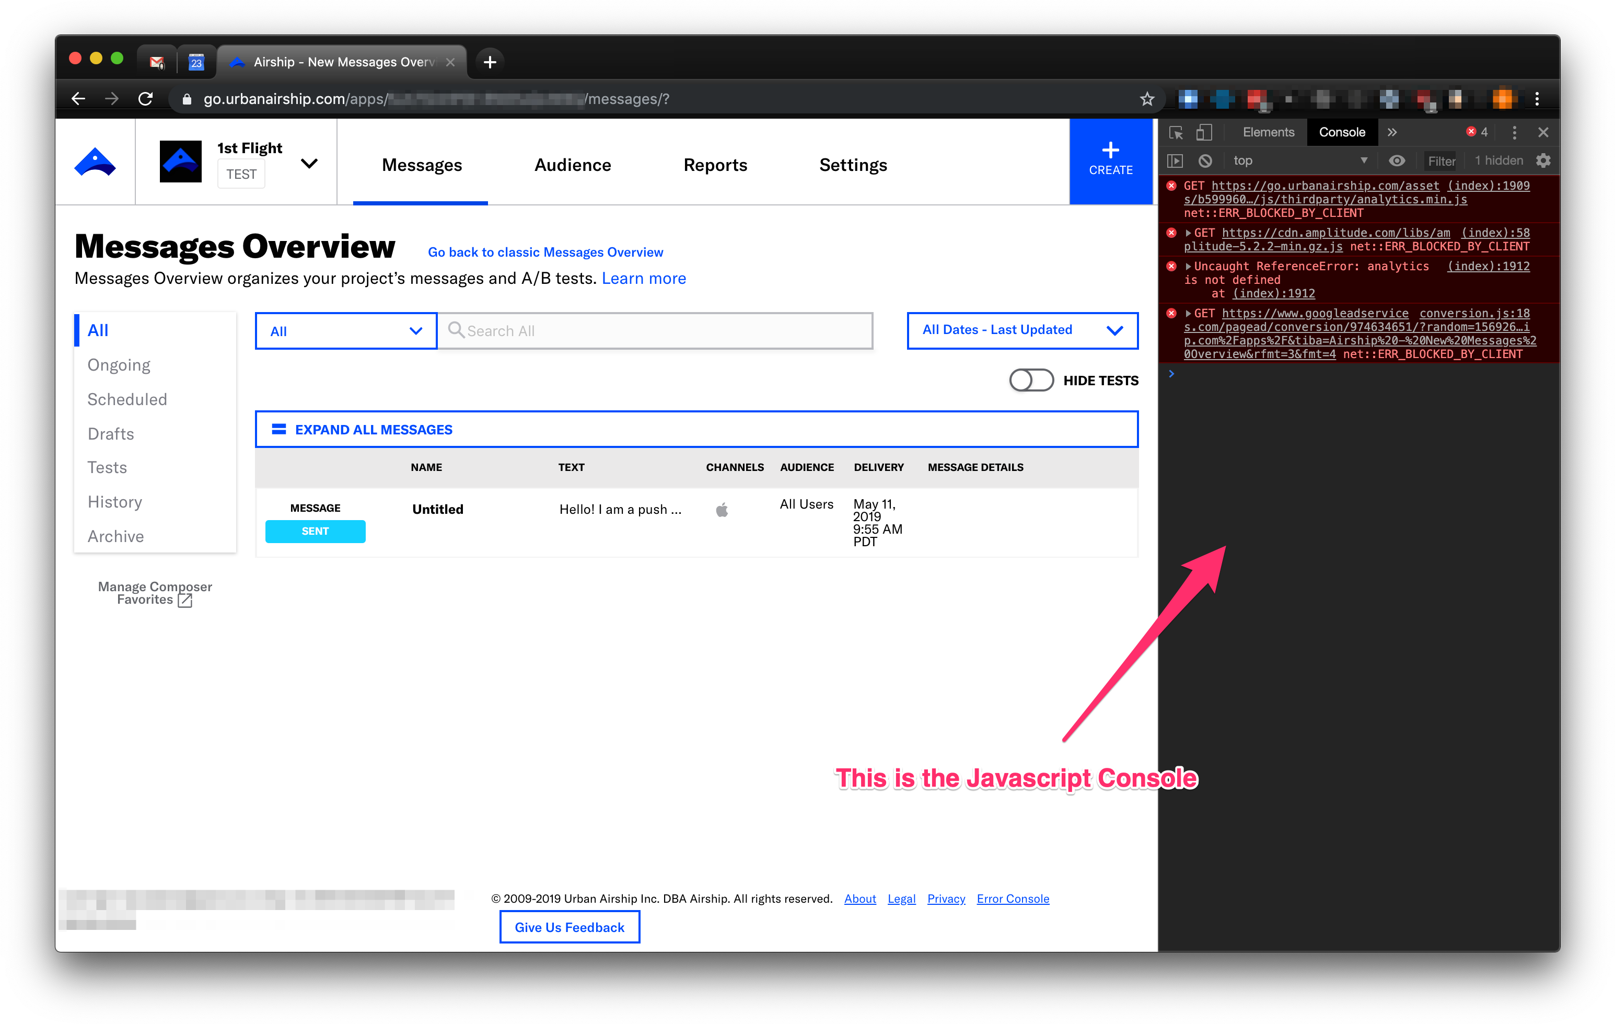The image size is (1615, 1024).
Task: Switch to the pinned Calendar tab
Action: click(196, 62)
